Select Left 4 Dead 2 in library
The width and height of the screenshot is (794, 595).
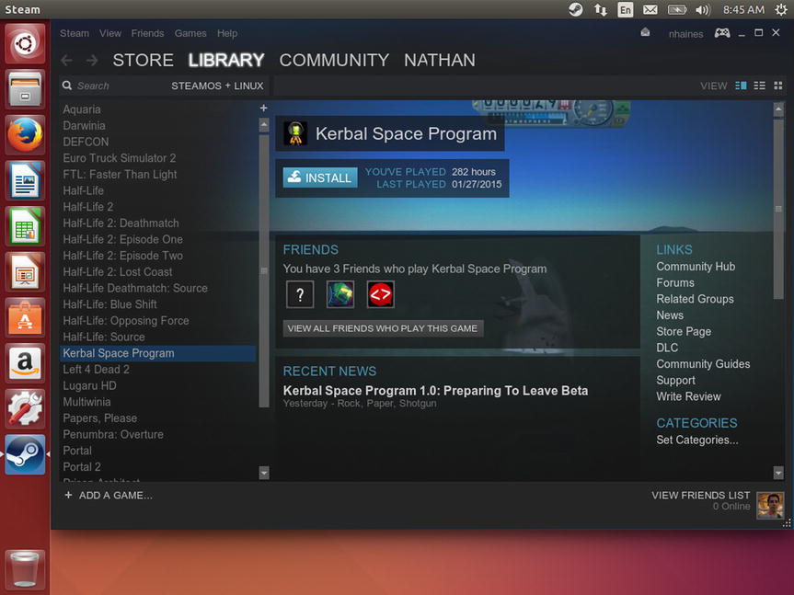158,370
